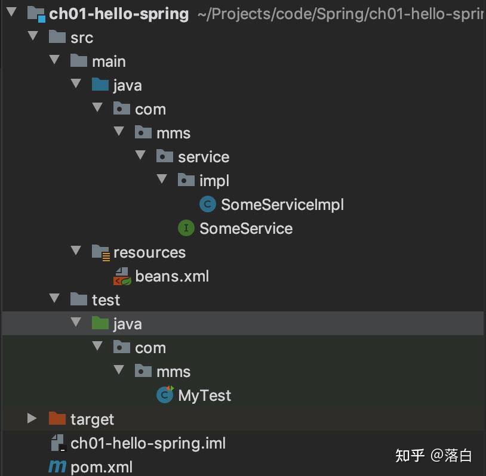Click the green interface icon beside SomeService
486x476 pixels.
(186, 228)
